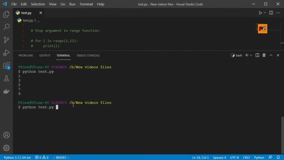Change language mode via Python status item
Viewport: 284px width, 160px height.
tap(259, 157)
